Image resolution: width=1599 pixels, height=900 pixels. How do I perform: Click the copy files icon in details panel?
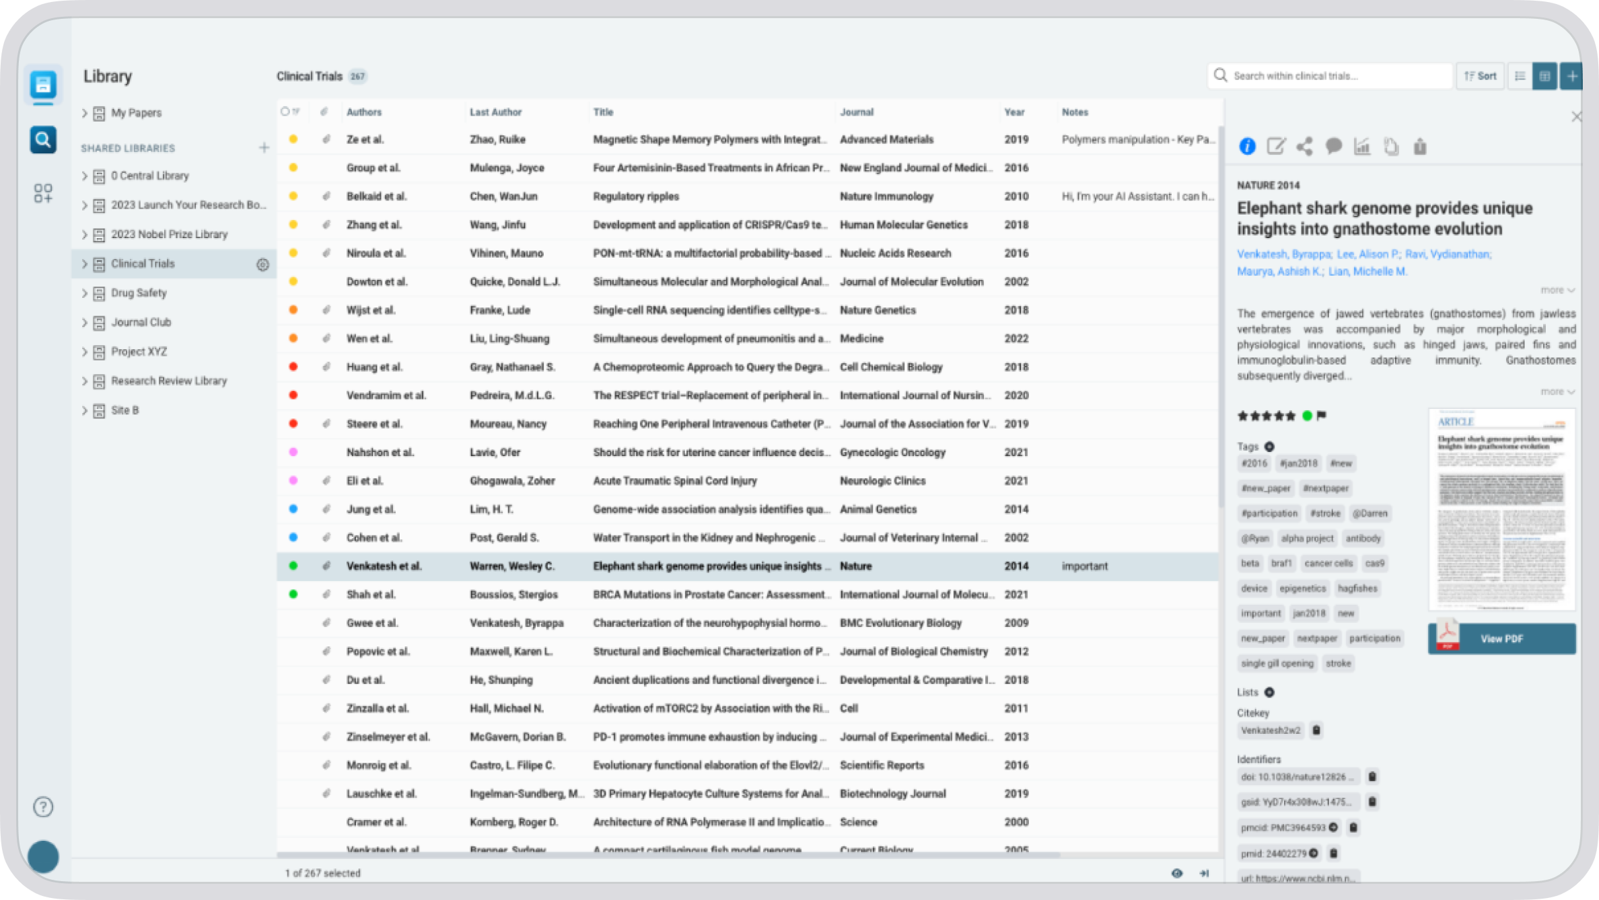click(x=1391, y=146)
